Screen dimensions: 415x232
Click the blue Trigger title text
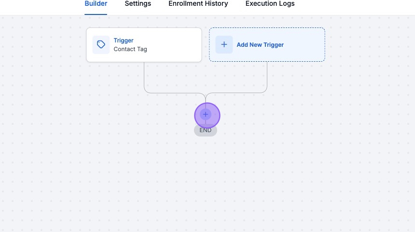coord(124,41)
